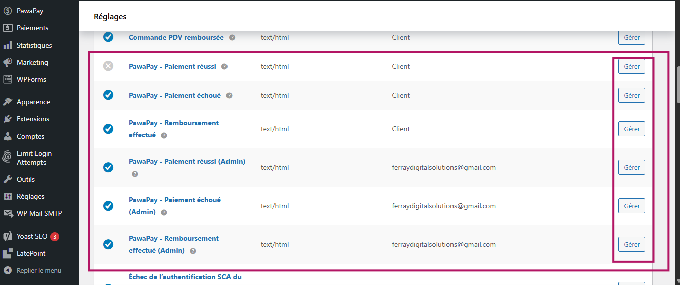The width and height of the screenshot is (680, 285).
Task: Open Remboursement effectué (Admin) email link
Action: click(x=174, y=244)
